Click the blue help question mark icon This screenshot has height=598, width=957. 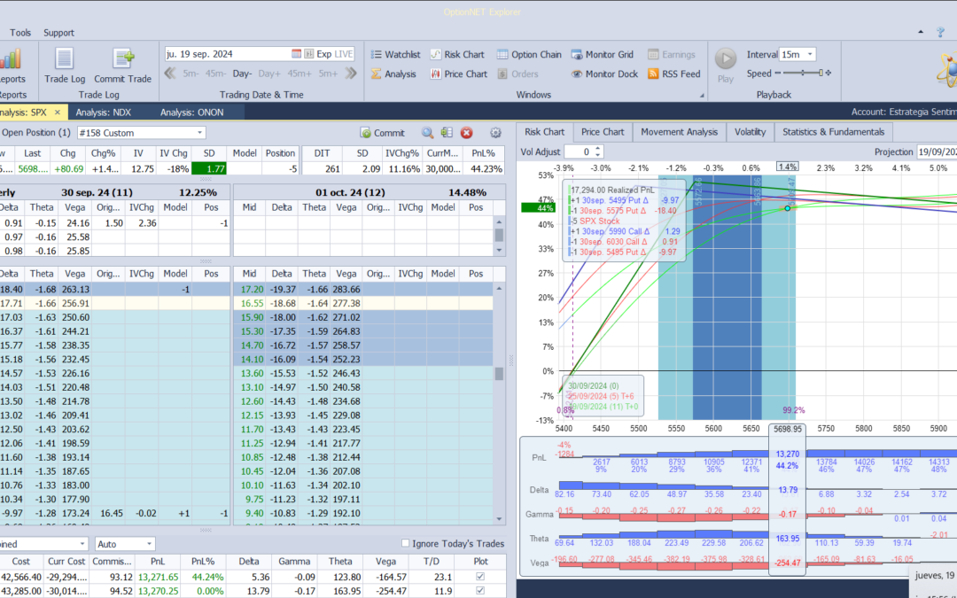click(x=940, y=32)
